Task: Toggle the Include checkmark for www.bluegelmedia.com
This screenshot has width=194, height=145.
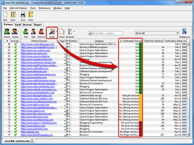Action: (x=15, y=96)
